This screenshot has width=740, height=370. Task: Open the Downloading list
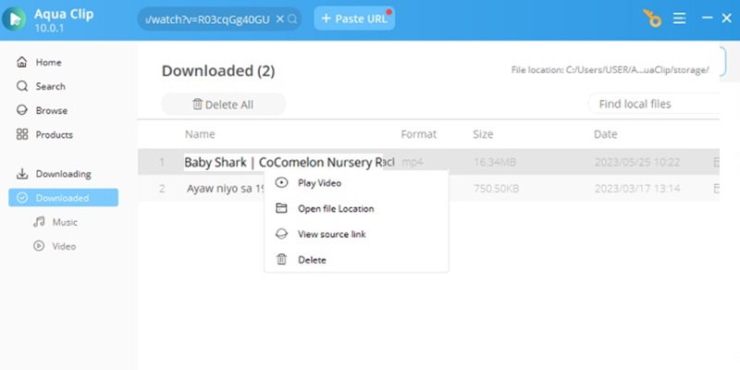pos(63,174)
